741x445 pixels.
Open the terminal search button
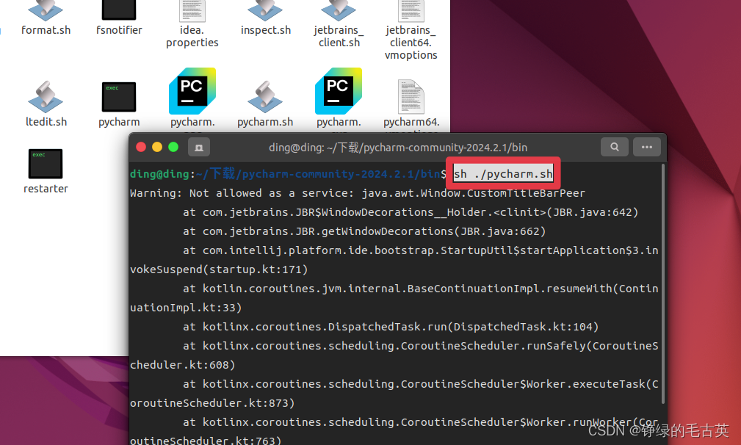click(x=615, y=147)
